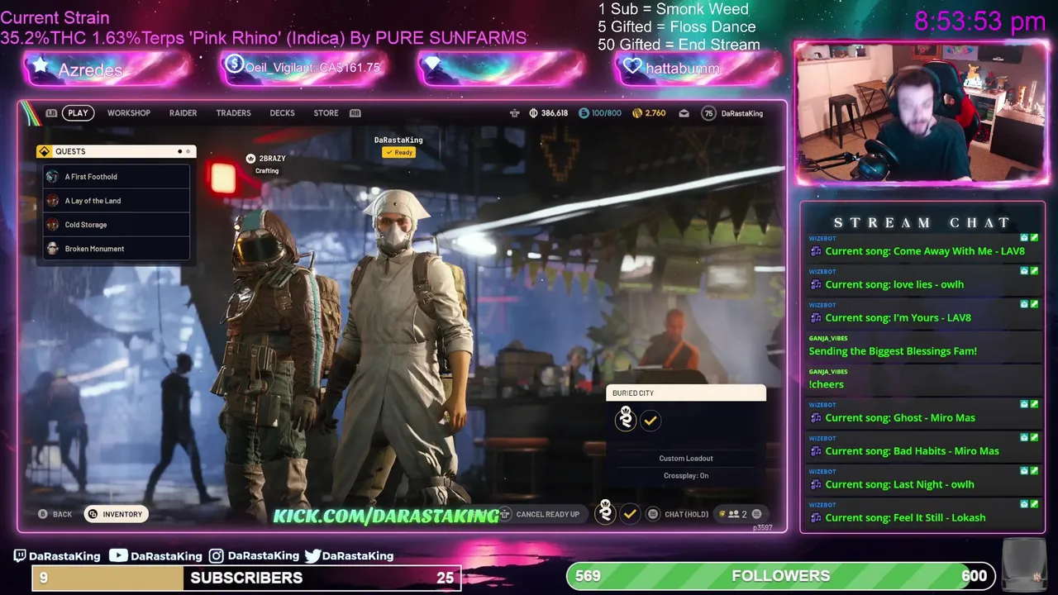This screenshot has height=595, width=1058.
Task: Go to the DECKS tab
Action: click(282, 113)
